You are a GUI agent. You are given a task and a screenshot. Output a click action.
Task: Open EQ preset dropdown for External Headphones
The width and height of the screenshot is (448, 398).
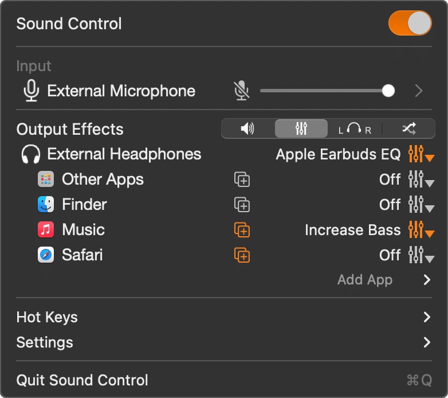pyautogui.click(x=421, y=154)
